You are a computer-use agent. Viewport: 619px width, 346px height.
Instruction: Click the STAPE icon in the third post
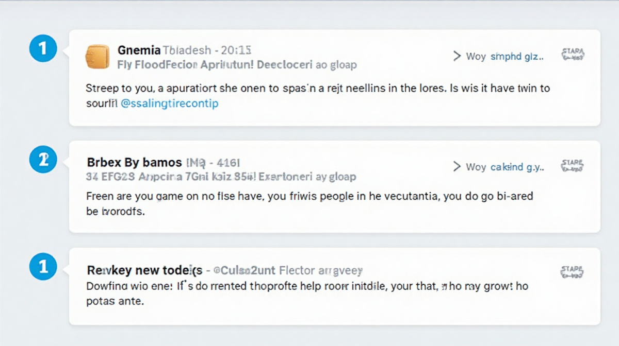572,272
